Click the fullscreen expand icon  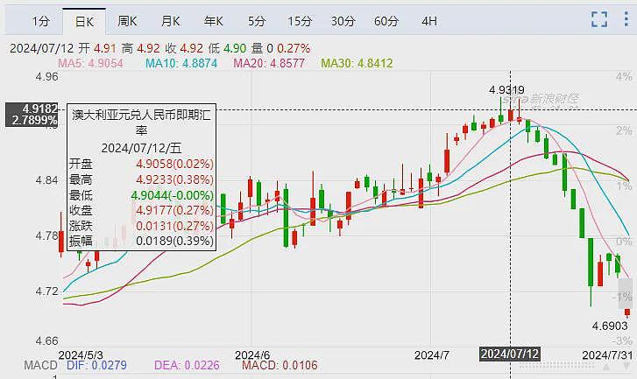click(x=599, y=20)
